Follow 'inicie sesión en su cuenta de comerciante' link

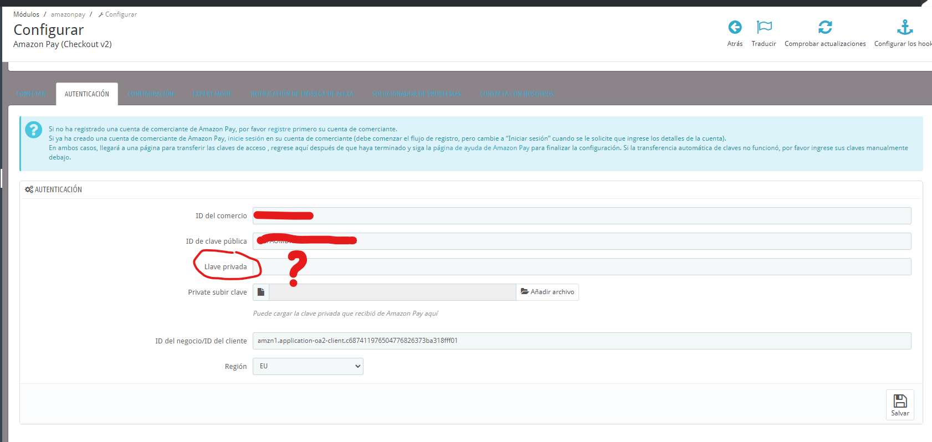pos(290,138)
